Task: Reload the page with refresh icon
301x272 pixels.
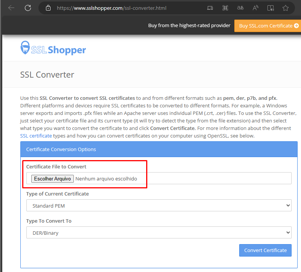Action: coord(28,8)
